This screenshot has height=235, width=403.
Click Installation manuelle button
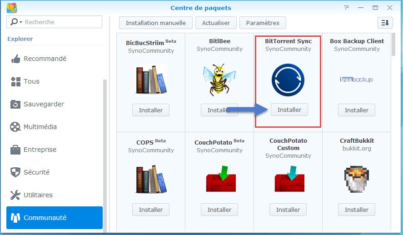pyautogui.click(x=156, y=23)
